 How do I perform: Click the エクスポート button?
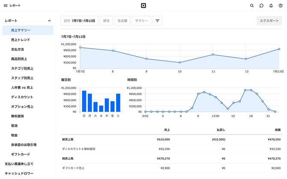coord(269,21)
